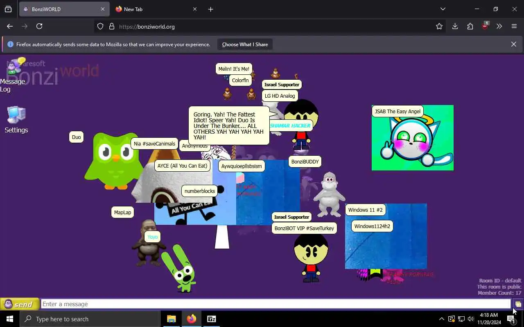Click the Nia #saveCanimals name tag

tap(154, 143)
